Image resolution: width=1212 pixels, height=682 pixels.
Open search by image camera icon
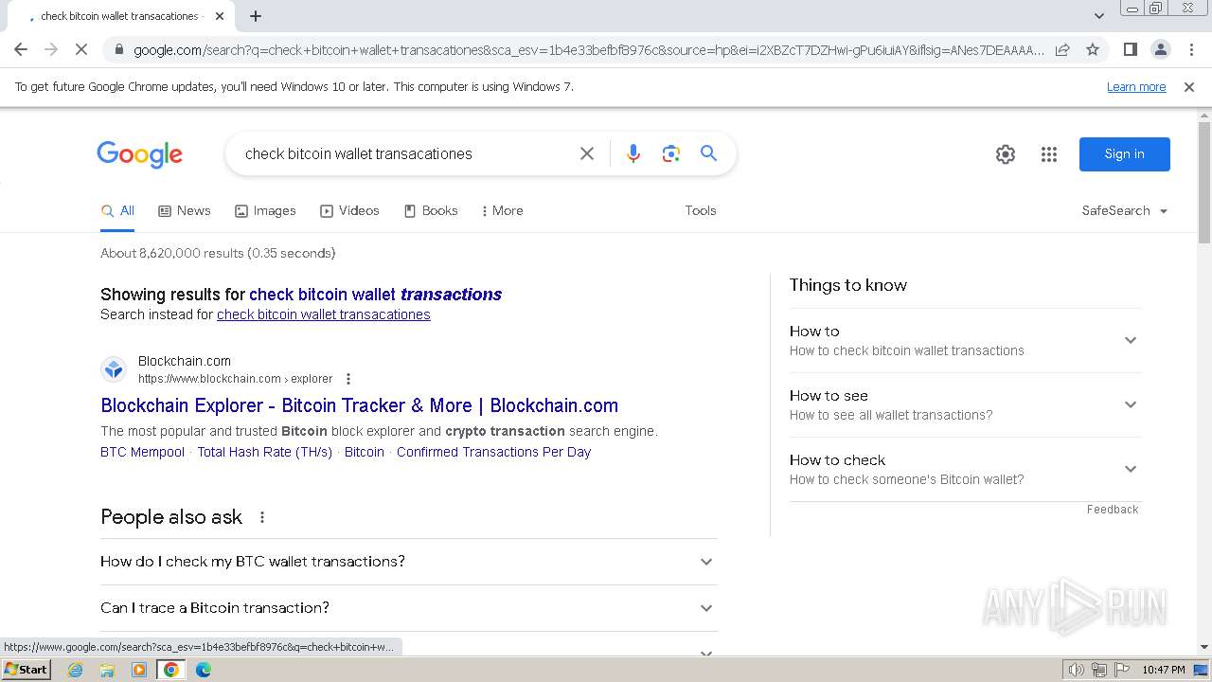pyautogui.click(x=671, y=153)
